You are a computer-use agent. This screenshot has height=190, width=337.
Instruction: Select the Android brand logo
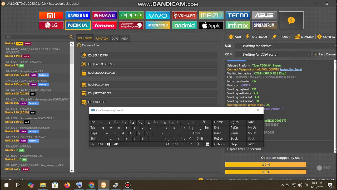click(185, 25)
